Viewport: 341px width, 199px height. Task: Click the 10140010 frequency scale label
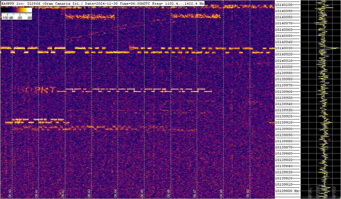point(284,60)
